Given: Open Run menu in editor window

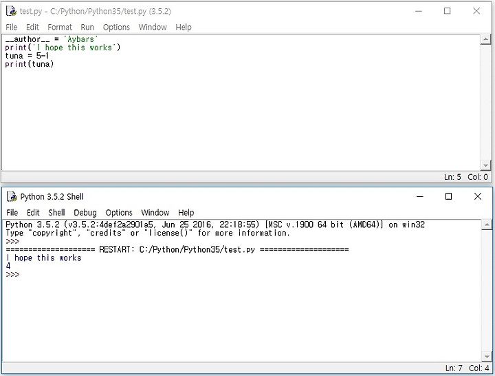Looking at the screenshot, I should click(87, 27).
